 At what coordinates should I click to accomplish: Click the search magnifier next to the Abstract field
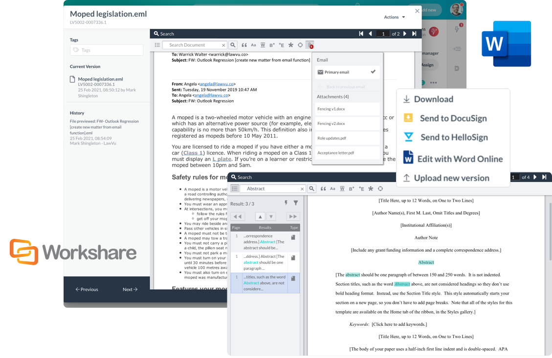(311, 189)
